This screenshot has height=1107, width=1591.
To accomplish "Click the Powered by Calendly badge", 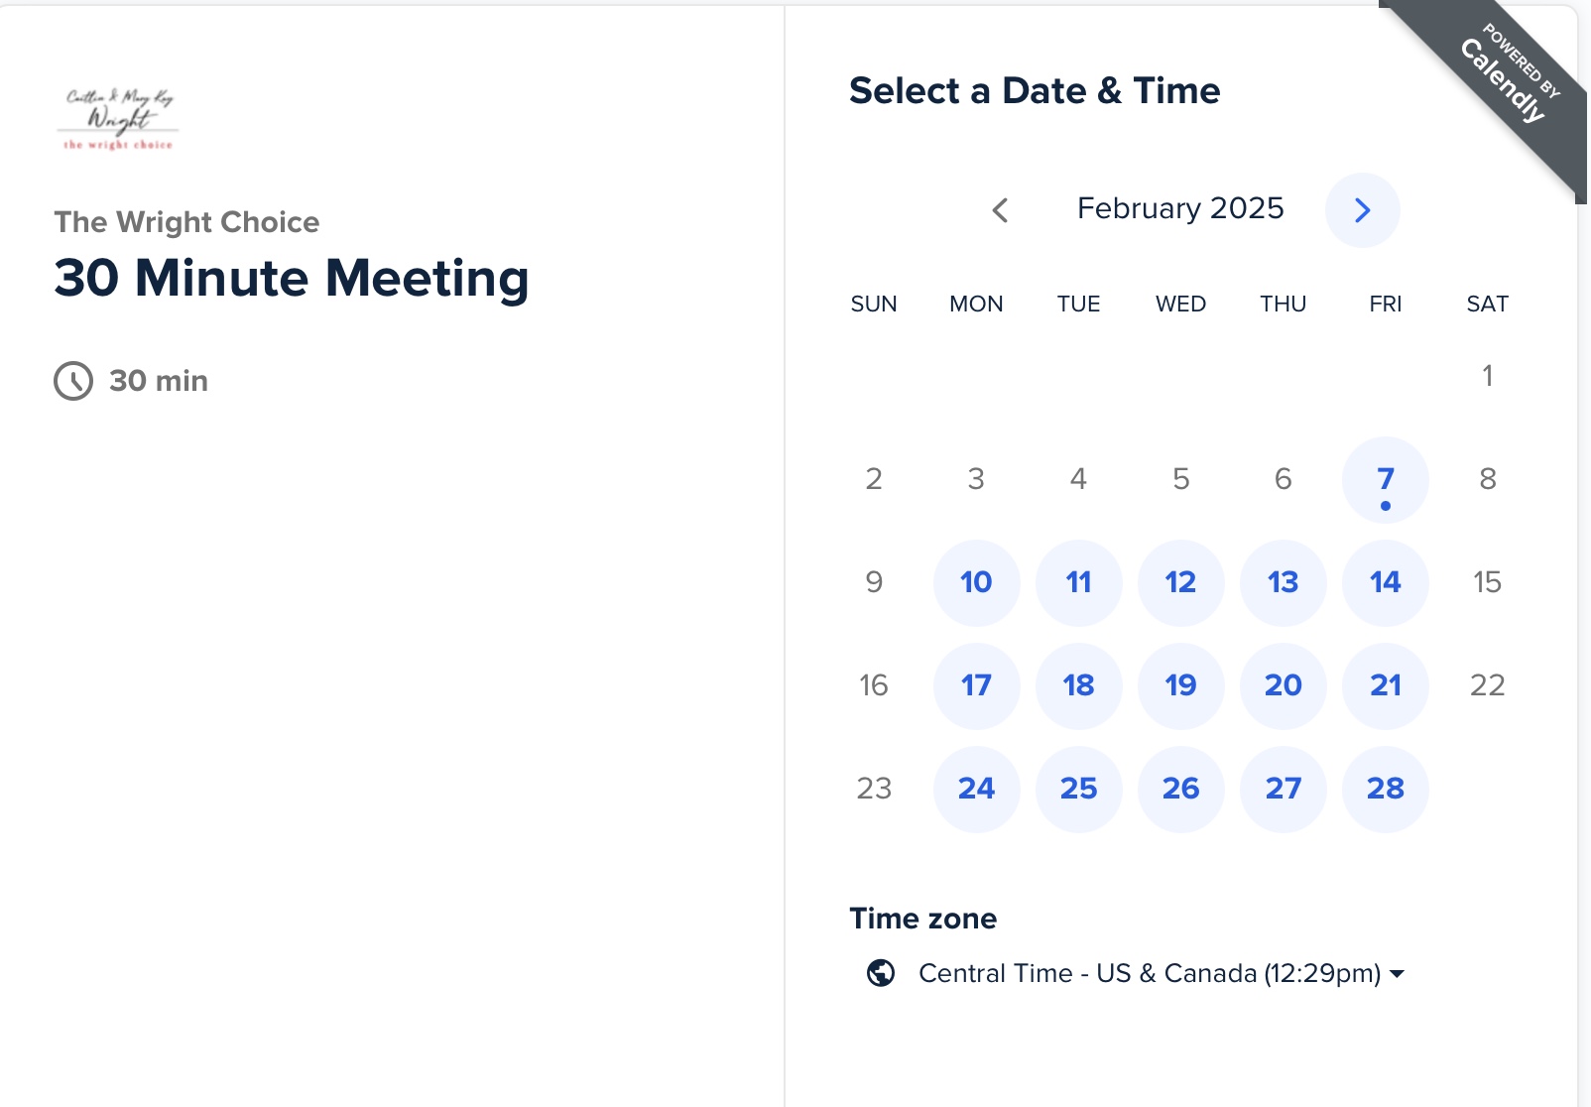I will [x=1509, y=78].
